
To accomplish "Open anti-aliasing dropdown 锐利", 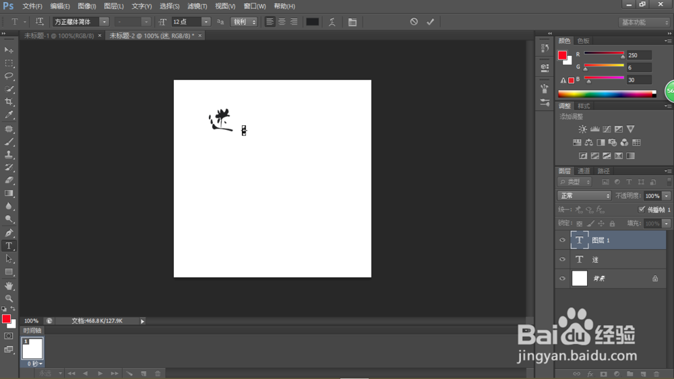I will point(244,22).
